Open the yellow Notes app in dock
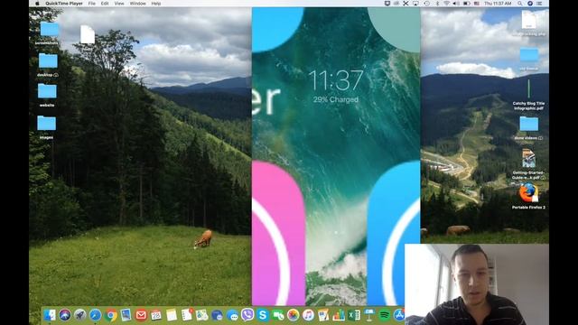Viewport: 578px width, 325px height. point(172,315)
